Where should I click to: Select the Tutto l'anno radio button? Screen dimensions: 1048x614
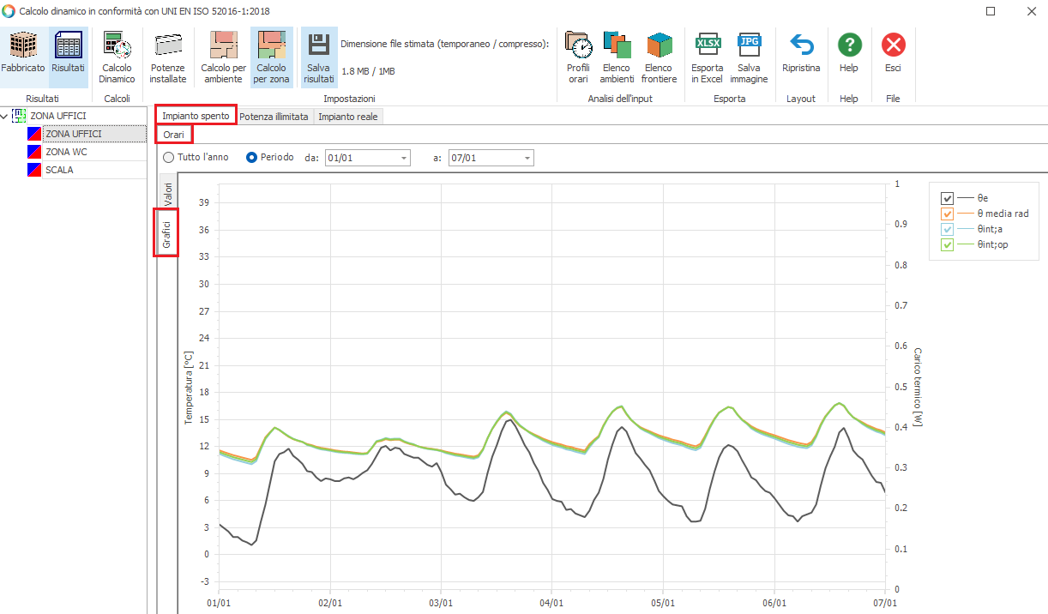coord(169,158)
